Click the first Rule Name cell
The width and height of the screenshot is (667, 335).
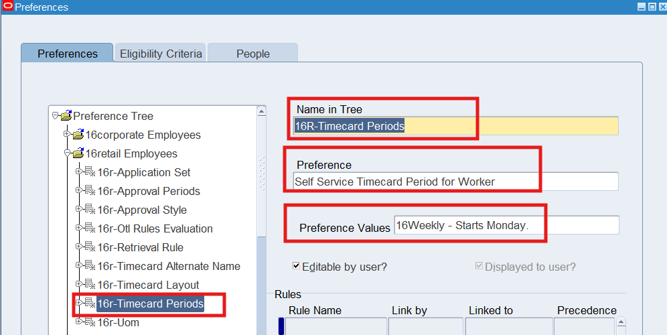coord(336,326)
